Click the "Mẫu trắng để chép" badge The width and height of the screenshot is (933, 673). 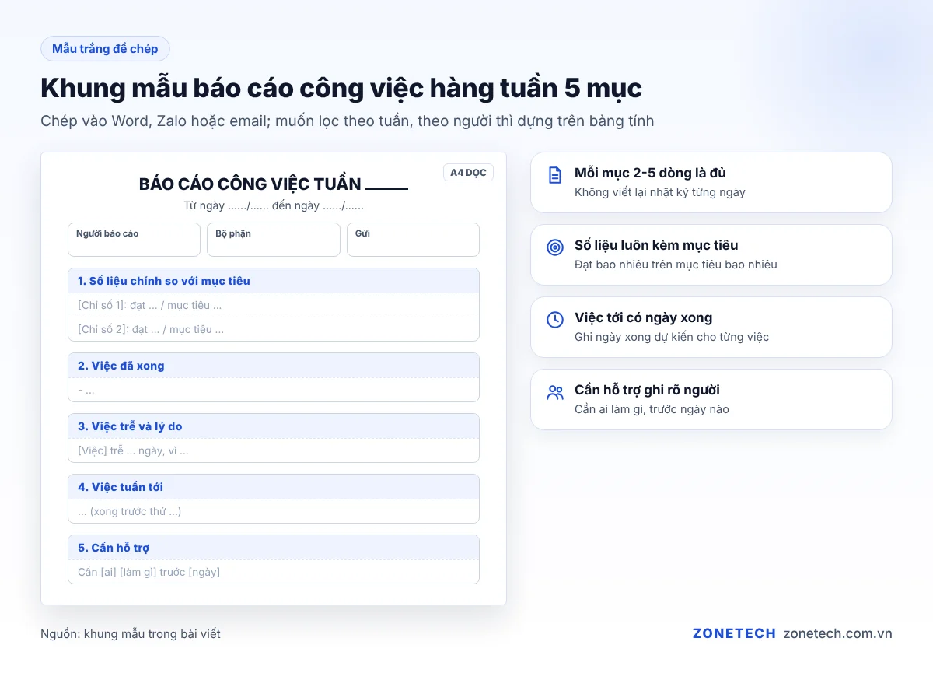pos(105,49)
